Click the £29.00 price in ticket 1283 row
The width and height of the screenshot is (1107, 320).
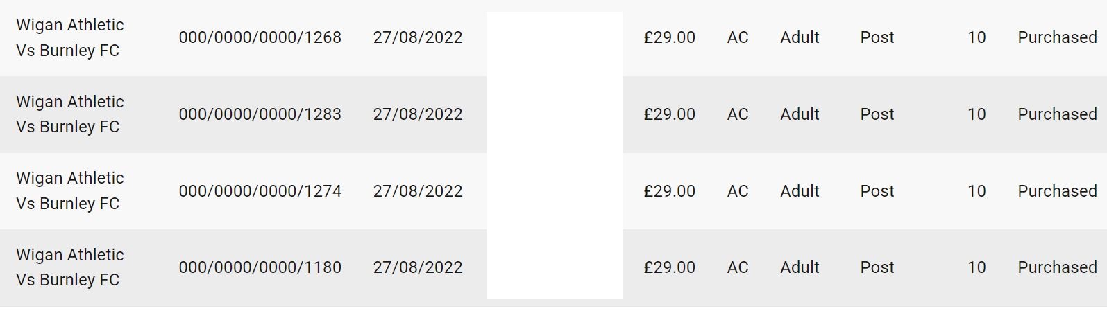pyautogui.click(x=669, y=114)
